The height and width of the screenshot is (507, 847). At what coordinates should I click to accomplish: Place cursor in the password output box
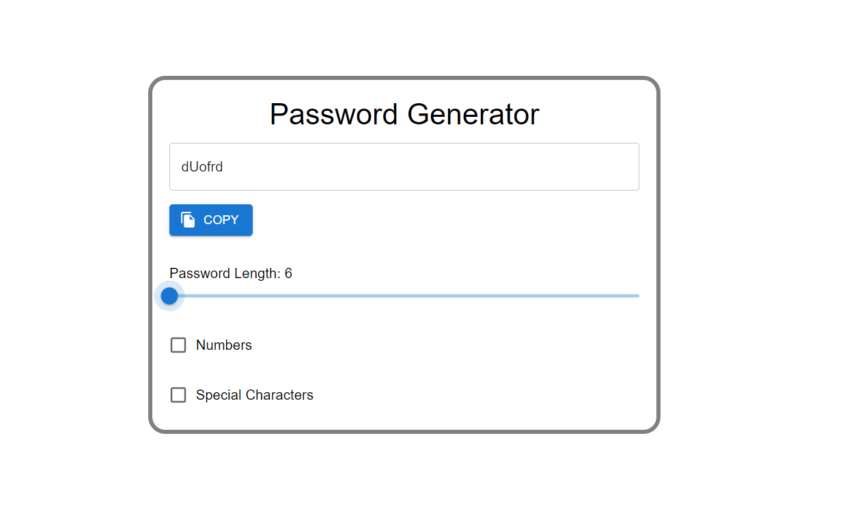pos(404,166)
